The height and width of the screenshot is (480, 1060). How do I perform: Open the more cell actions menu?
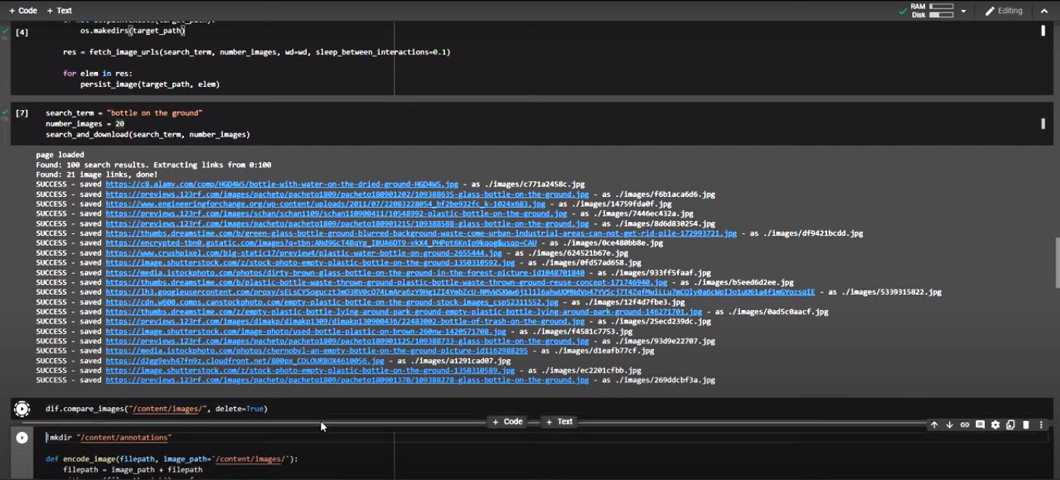[x=1041, y=425]
